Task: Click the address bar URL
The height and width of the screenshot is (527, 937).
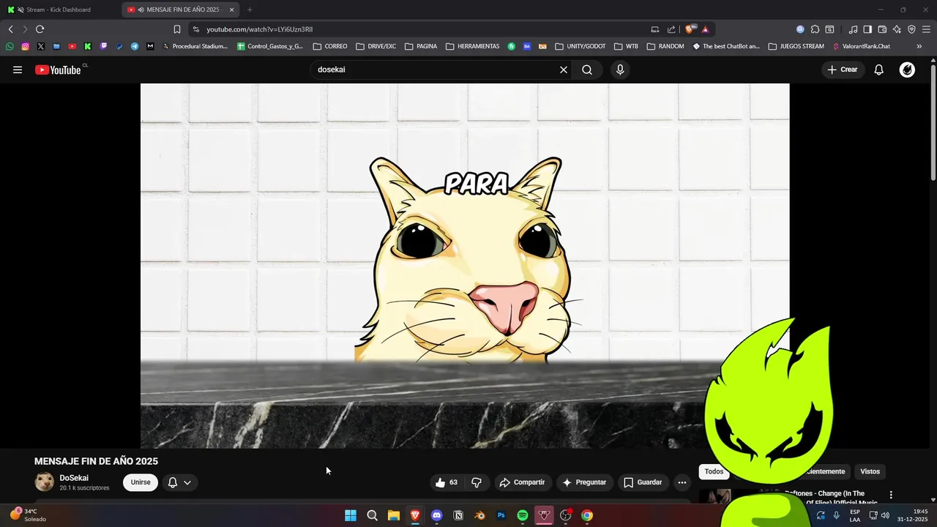Action: pyautogui.click(x=260, y=29)
